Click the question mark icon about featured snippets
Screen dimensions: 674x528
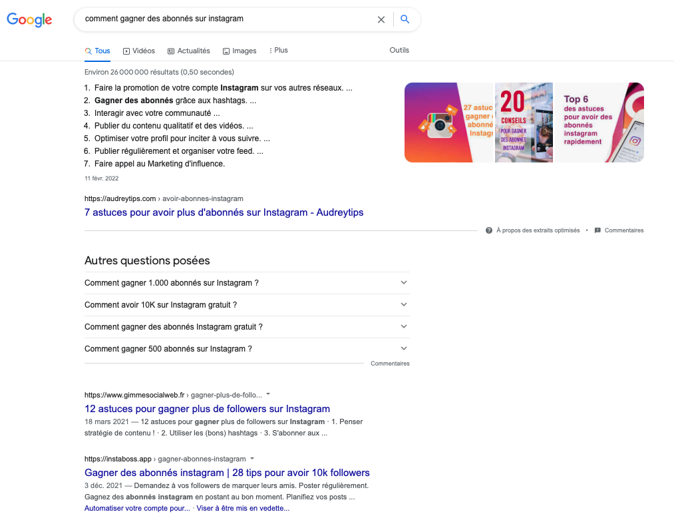pos(489,230)
